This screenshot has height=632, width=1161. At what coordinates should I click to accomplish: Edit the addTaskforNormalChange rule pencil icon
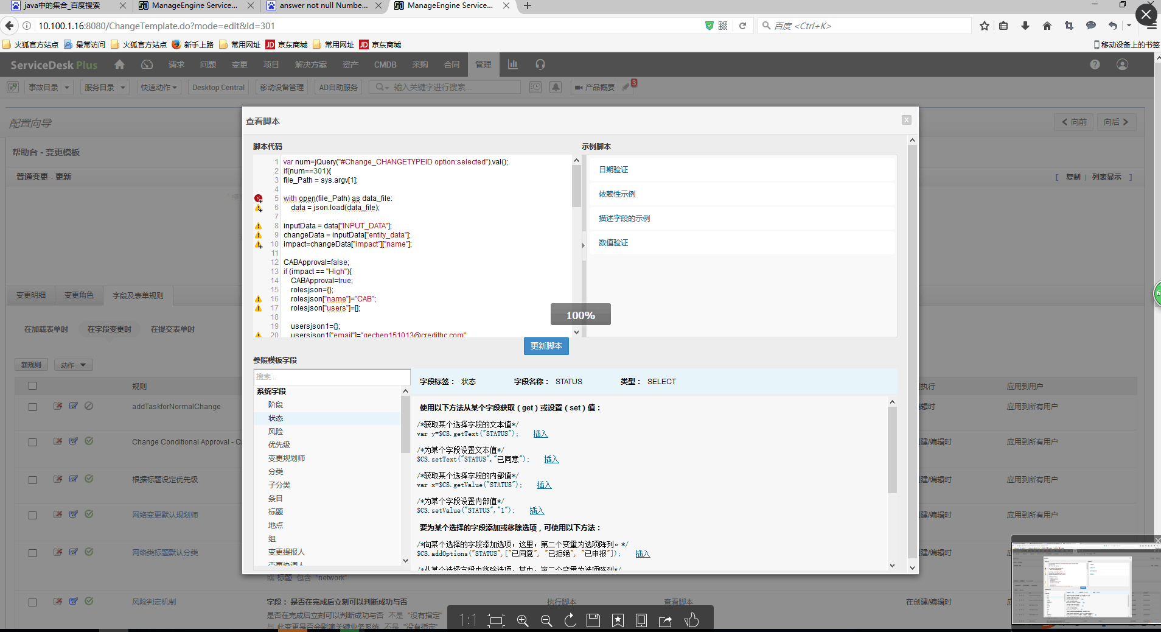(x=74, y=406)
